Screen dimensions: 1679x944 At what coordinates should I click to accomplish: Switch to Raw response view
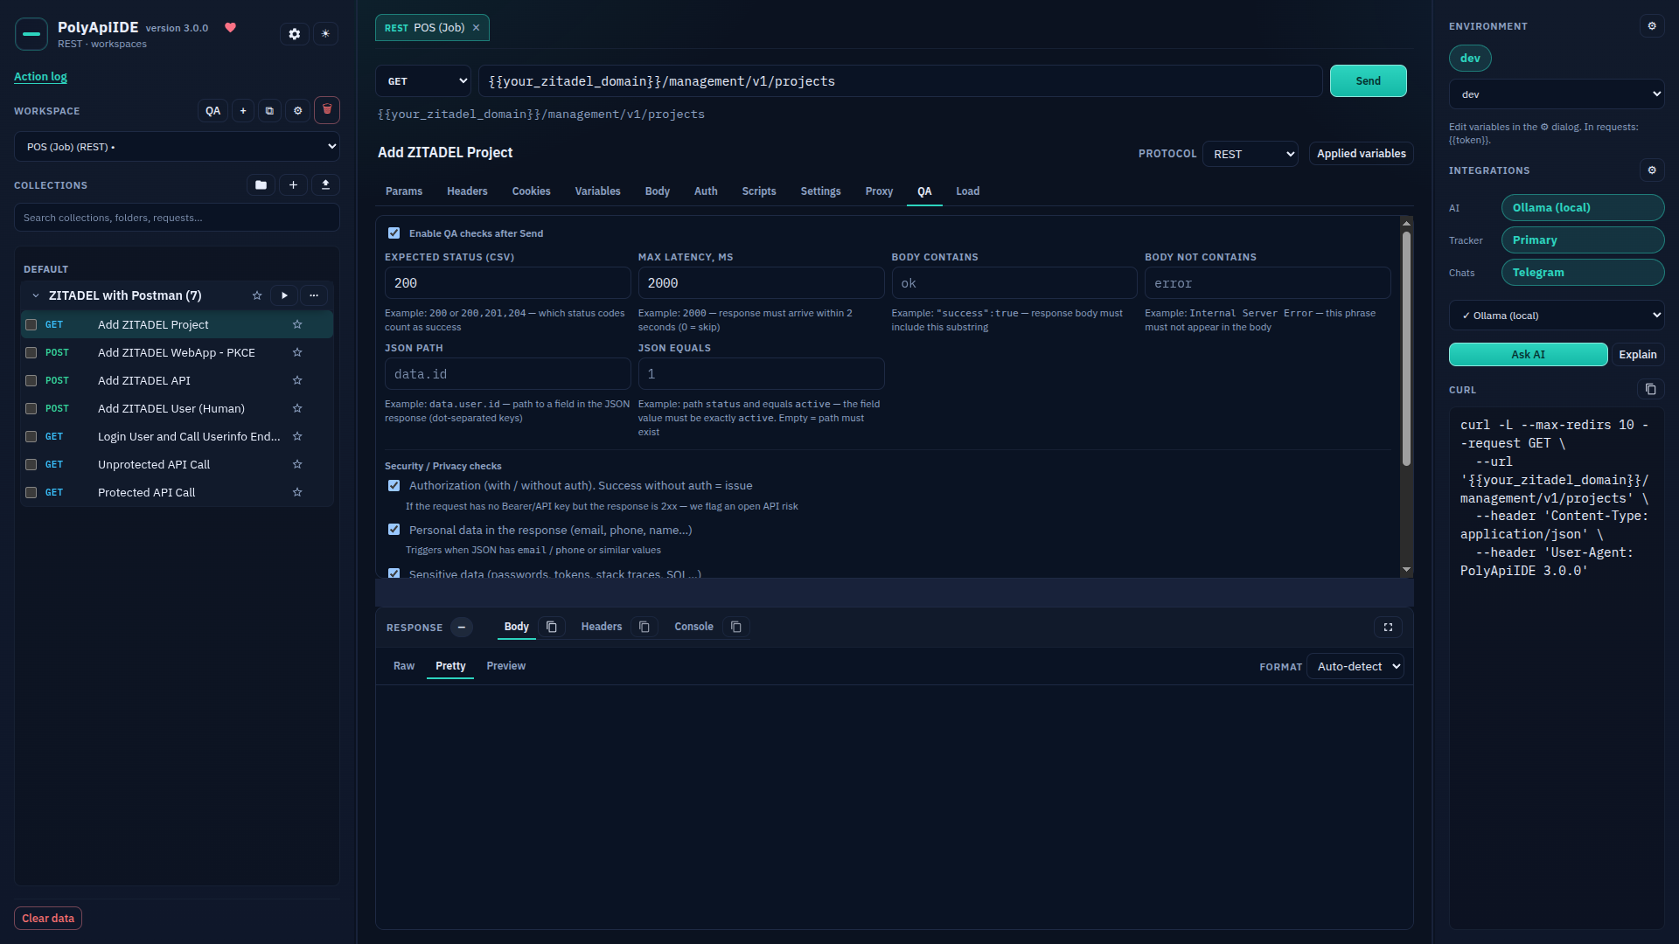[404, 666]
